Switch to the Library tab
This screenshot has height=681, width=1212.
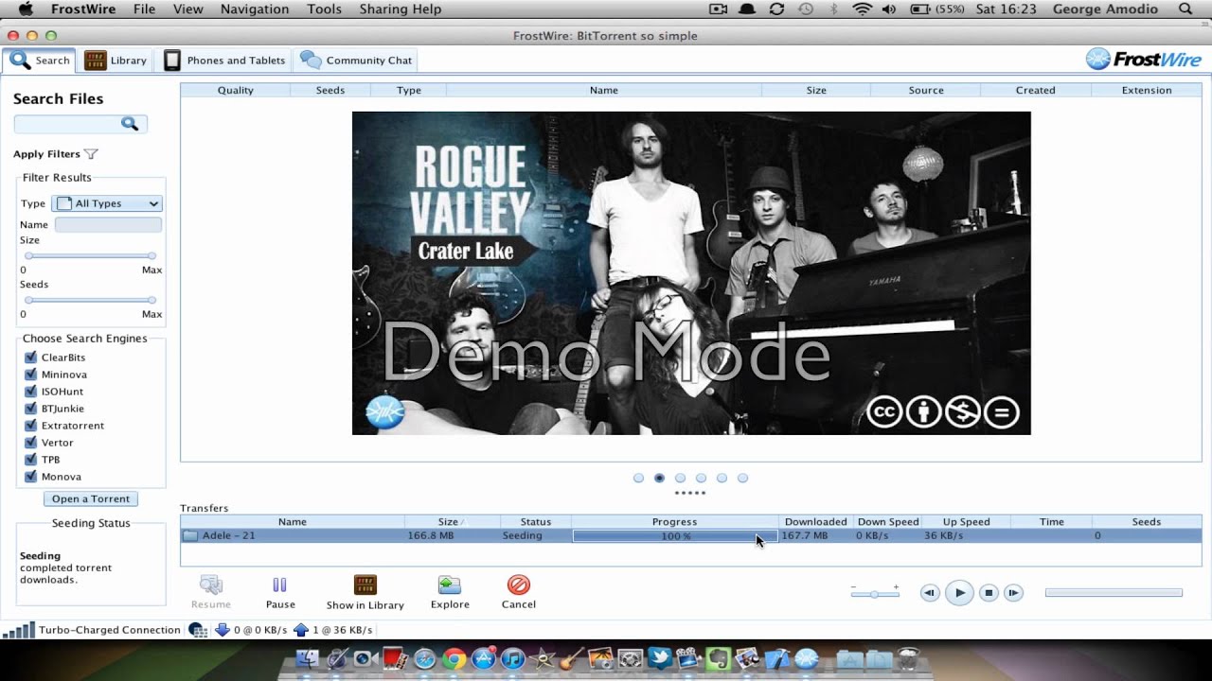tap(116, 61)
